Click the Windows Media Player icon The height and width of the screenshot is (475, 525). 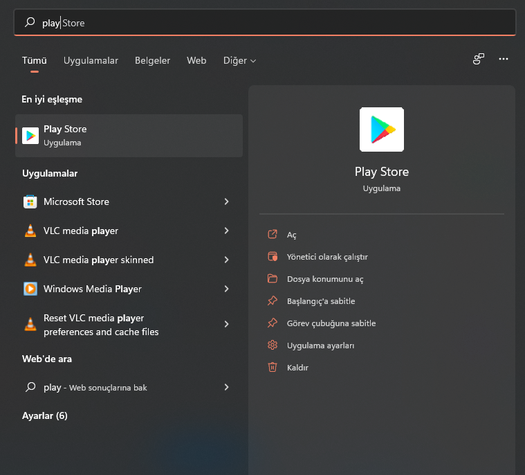pyautogui.click(x=30, y=289)
